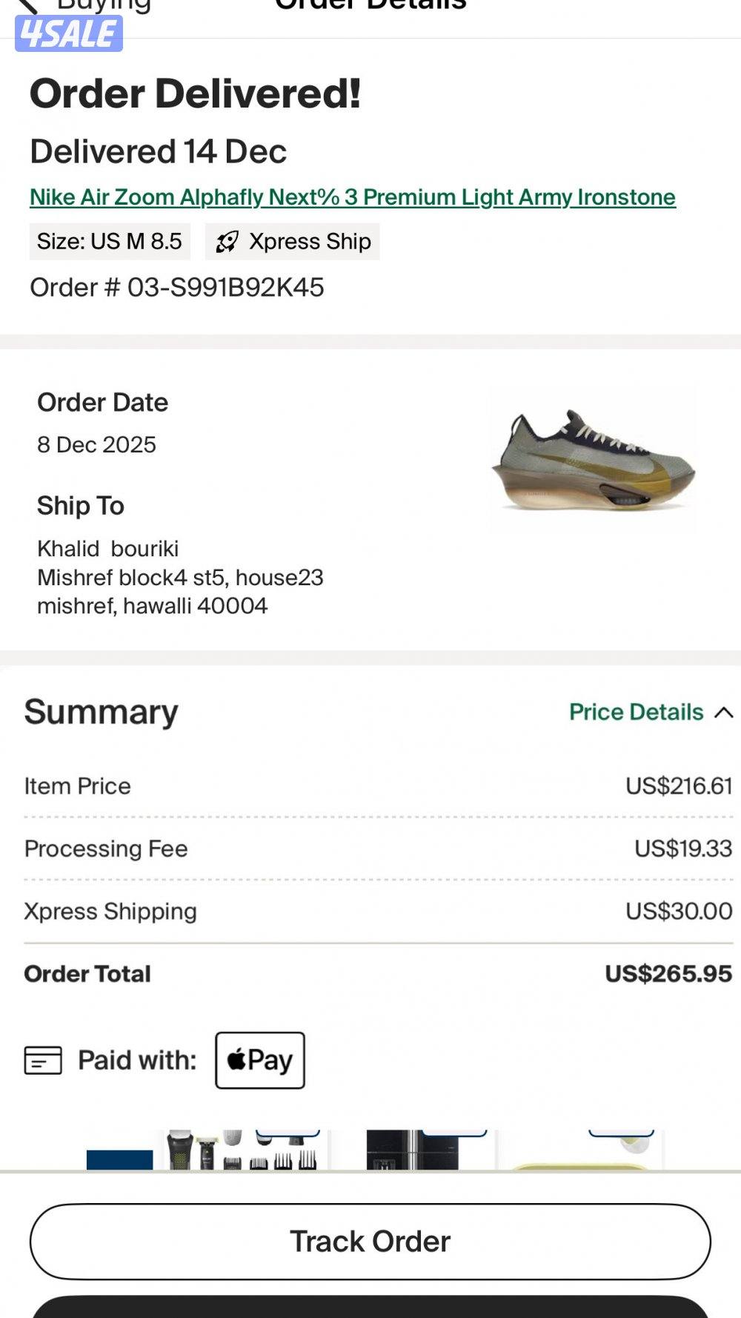
Task: Tap the Apple Pay badge
Action: pyautogui.click(x=260, y=1060)
